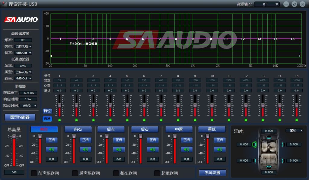Click the green indicator under EQ band 8
The height and width of the screenshot is (180, 309).
(178, 120)
